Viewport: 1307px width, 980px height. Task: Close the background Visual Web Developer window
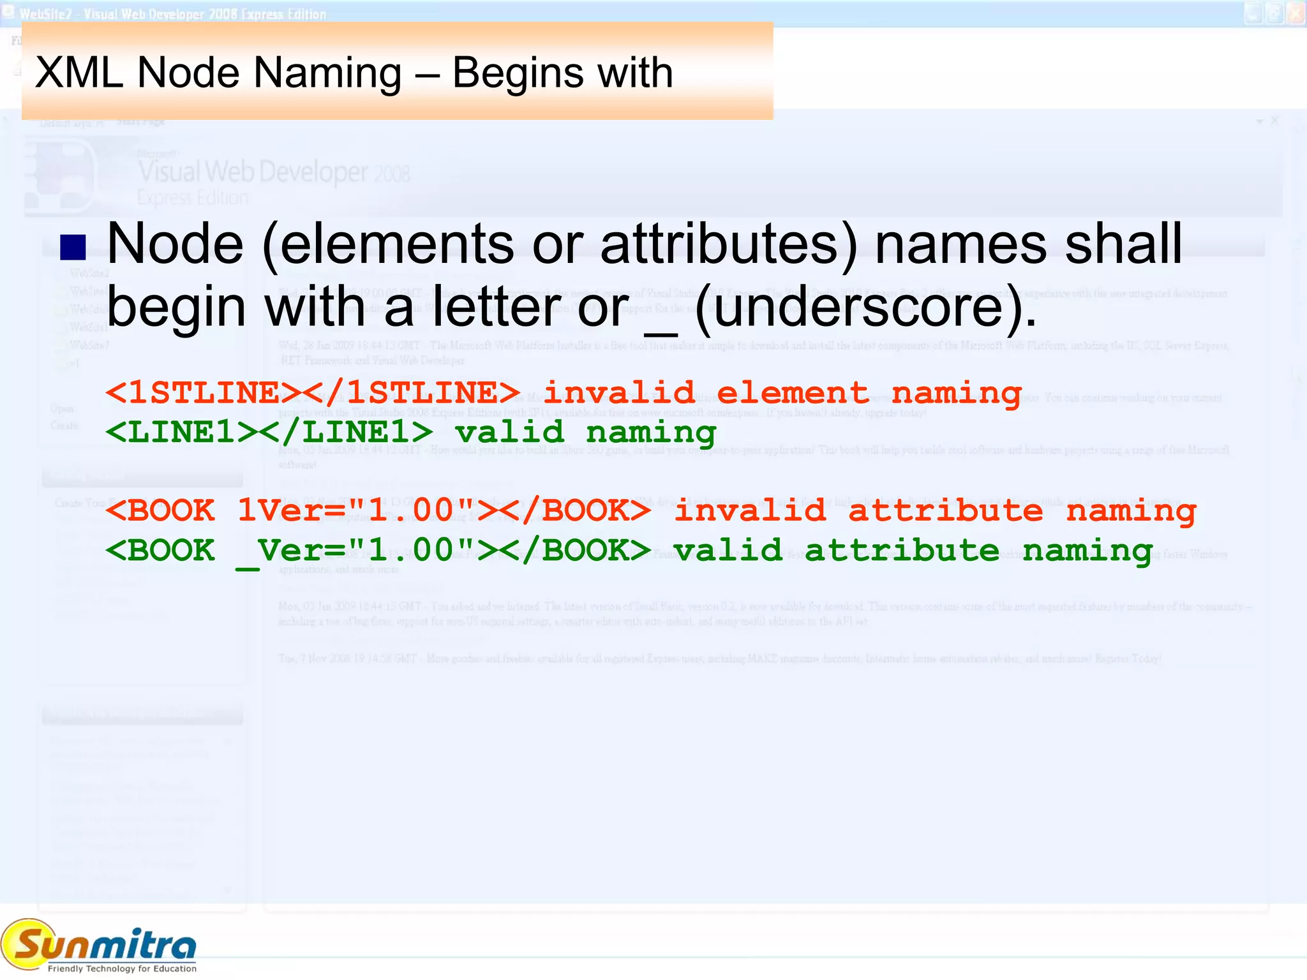coord(1296,13)
